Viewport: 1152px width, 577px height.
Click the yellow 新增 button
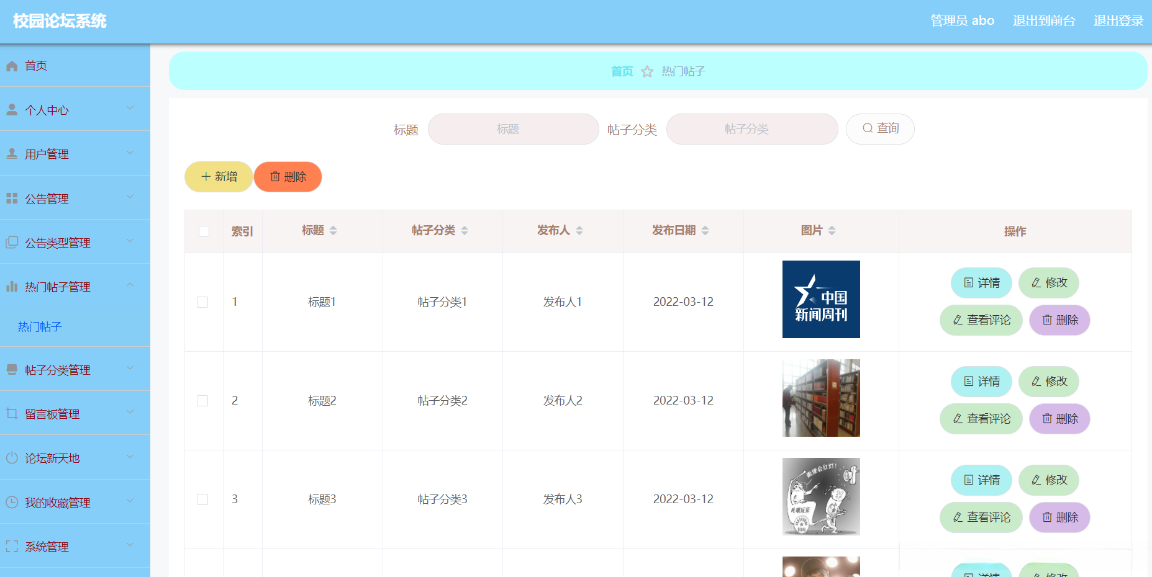[x=219, y=177]
